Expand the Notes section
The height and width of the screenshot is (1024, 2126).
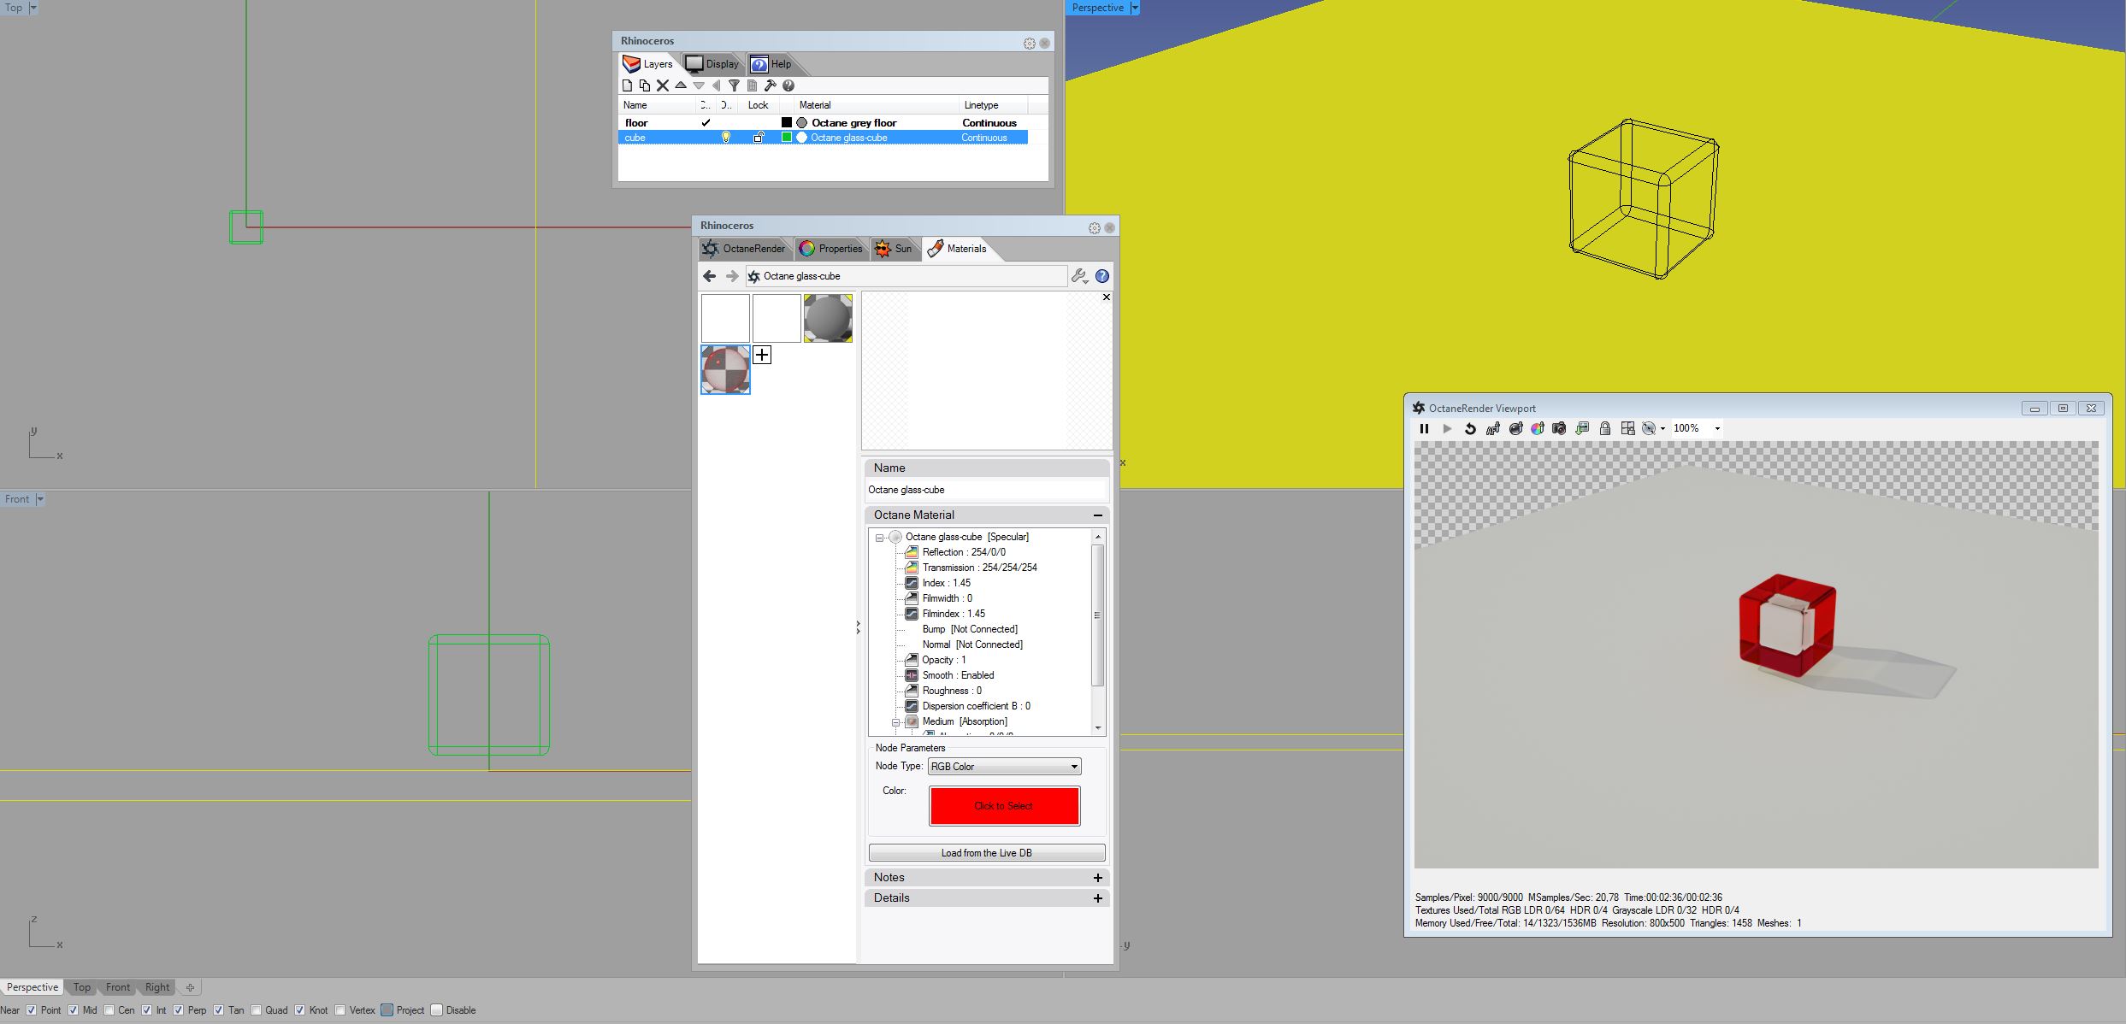click(x=1097, y=878)
